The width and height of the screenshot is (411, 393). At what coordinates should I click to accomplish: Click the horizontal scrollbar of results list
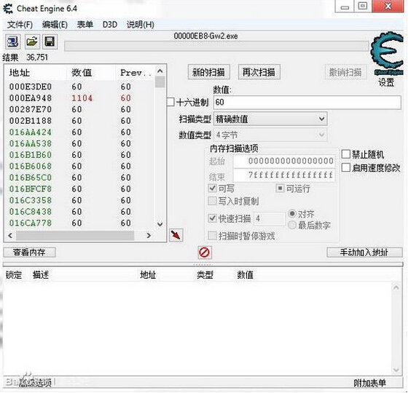(x=79, y=235)
